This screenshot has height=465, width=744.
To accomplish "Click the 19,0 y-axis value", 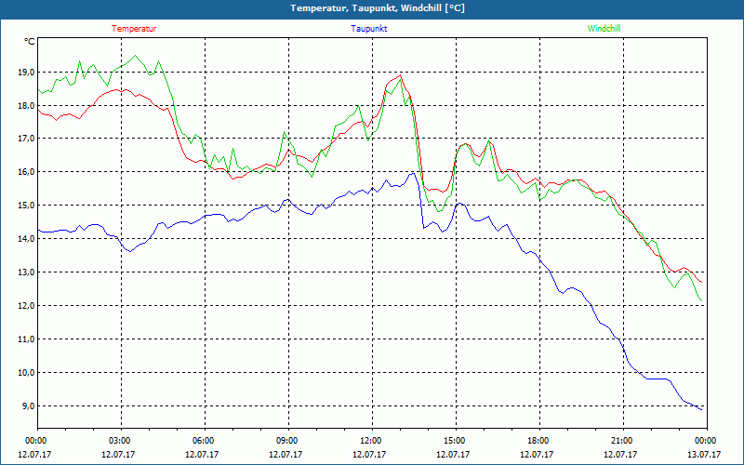I will coord(27,73).
